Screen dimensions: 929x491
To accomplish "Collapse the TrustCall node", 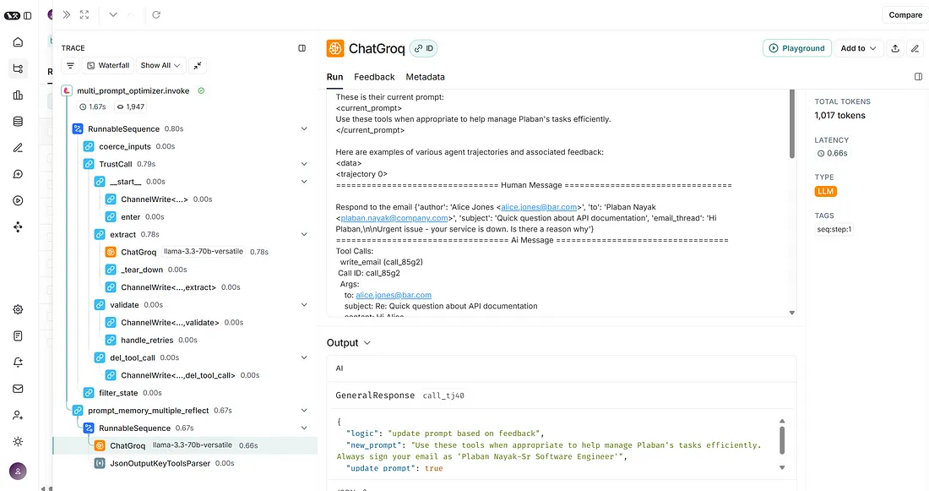I will tap(304, 164).
